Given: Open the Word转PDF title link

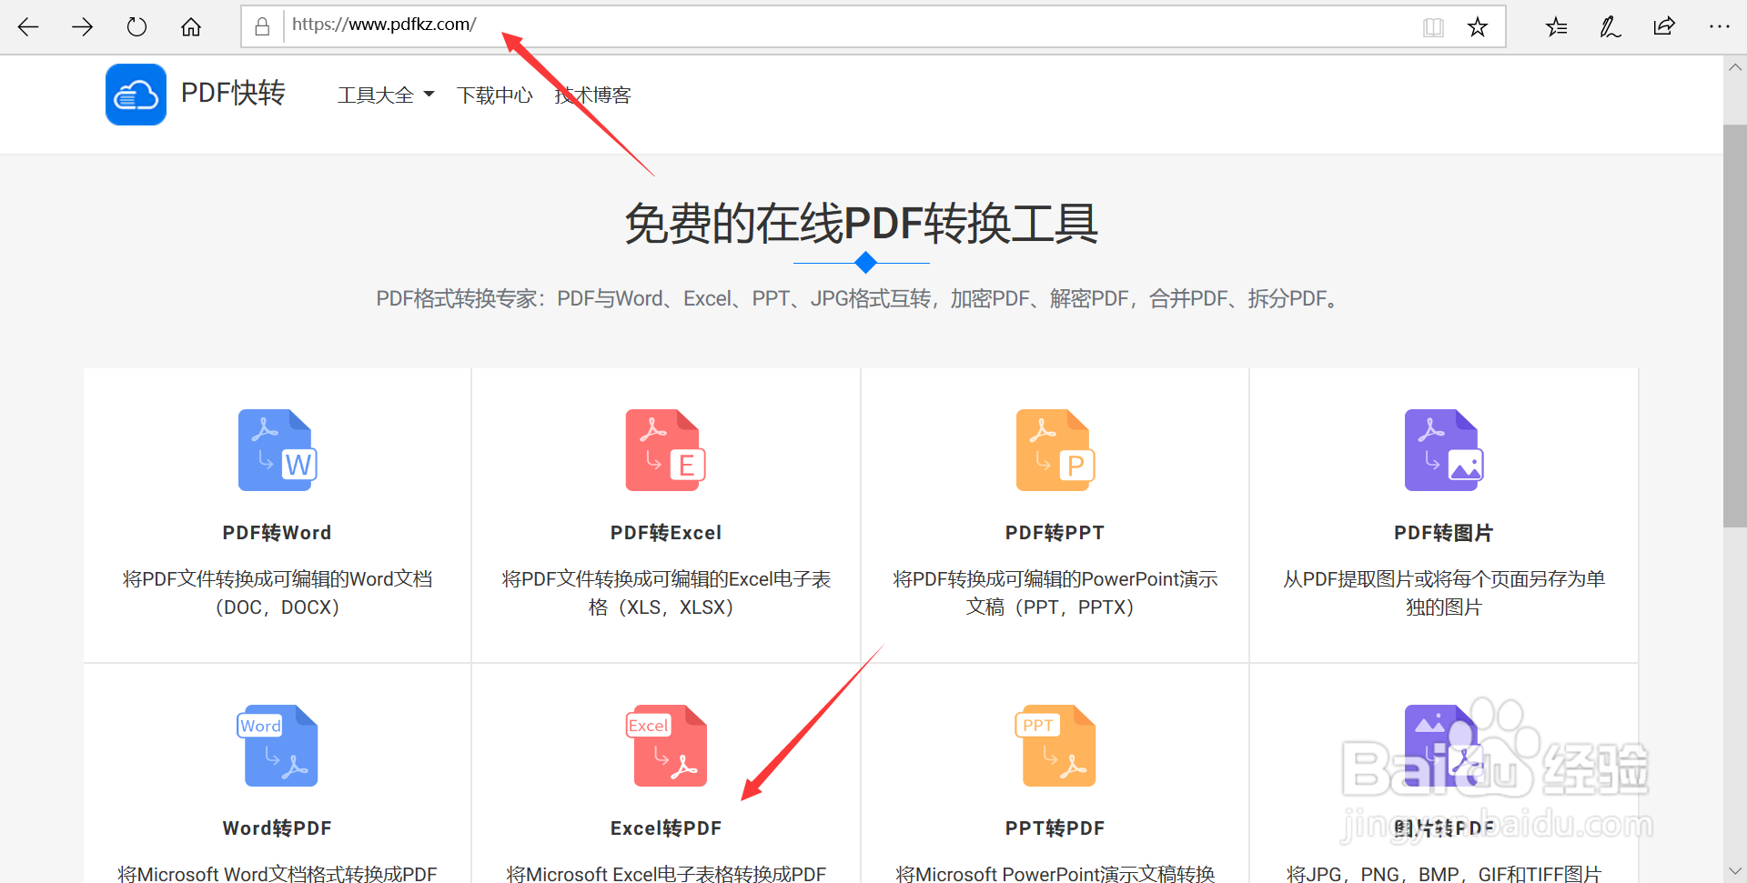Looking at the screenshot, I should pos(278,828).
